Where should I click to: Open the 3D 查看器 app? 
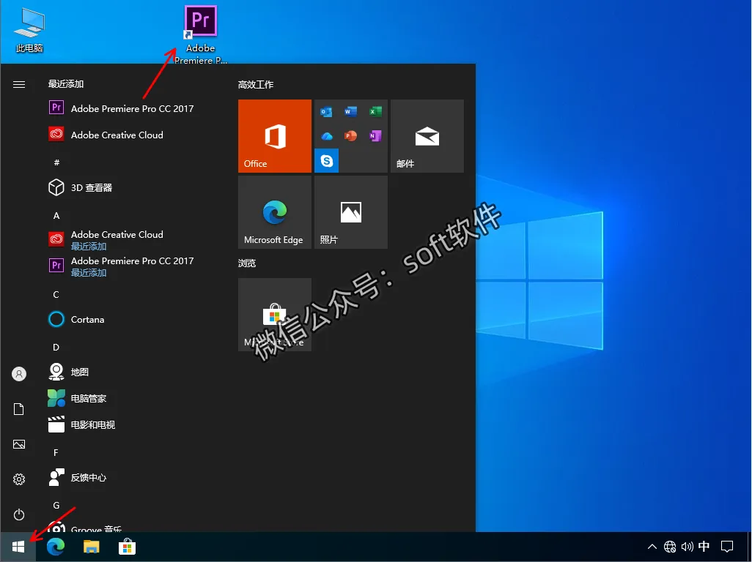81,187
